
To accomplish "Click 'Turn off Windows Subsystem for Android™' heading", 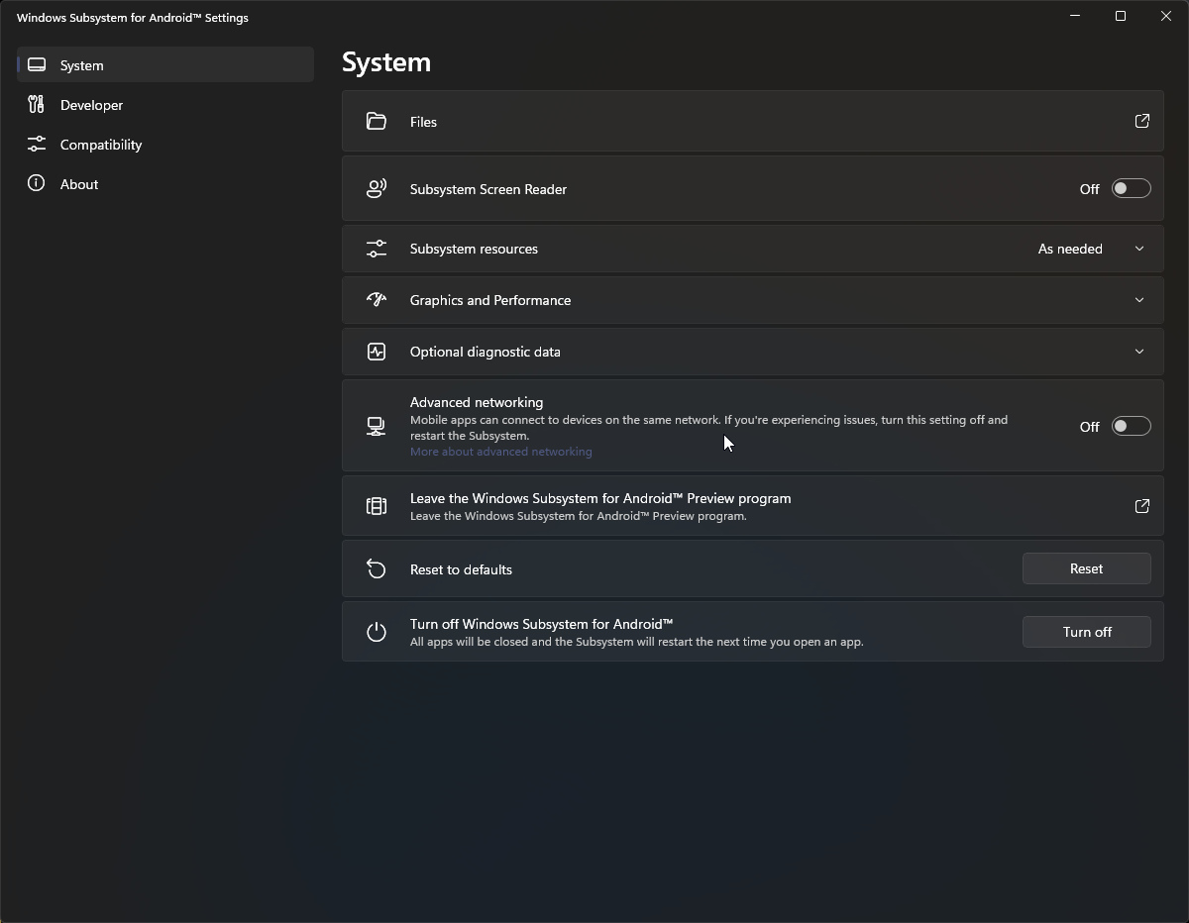I will [x=541, y=624].
